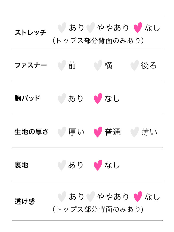The image size is (174, 232).
Task: Choose the gray heart beside 薄い
Action: [x=135, y=132]
